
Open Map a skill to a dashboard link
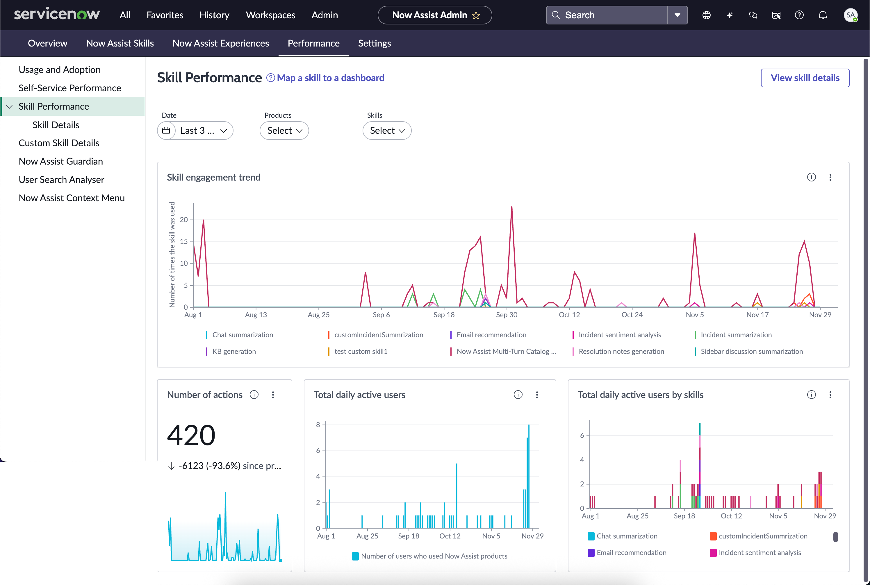tap(330, 78)
